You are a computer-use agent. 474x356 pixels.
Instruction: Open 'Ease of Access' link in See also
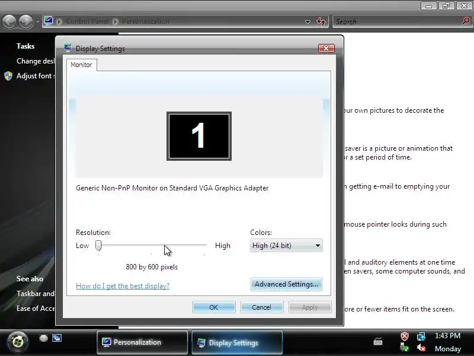pos(36,309)
